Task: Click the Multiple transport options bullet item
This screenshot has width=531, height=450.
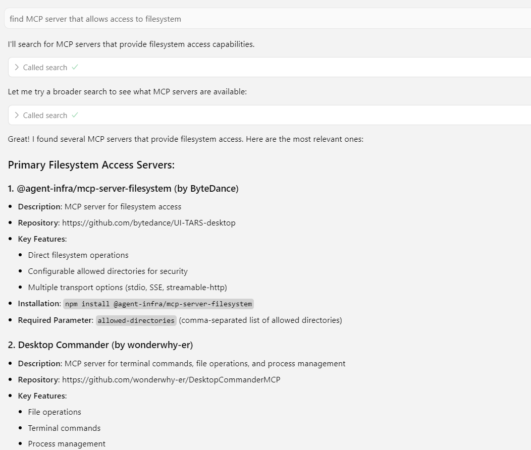Action: pyautogui.click(x=127, y=287)
